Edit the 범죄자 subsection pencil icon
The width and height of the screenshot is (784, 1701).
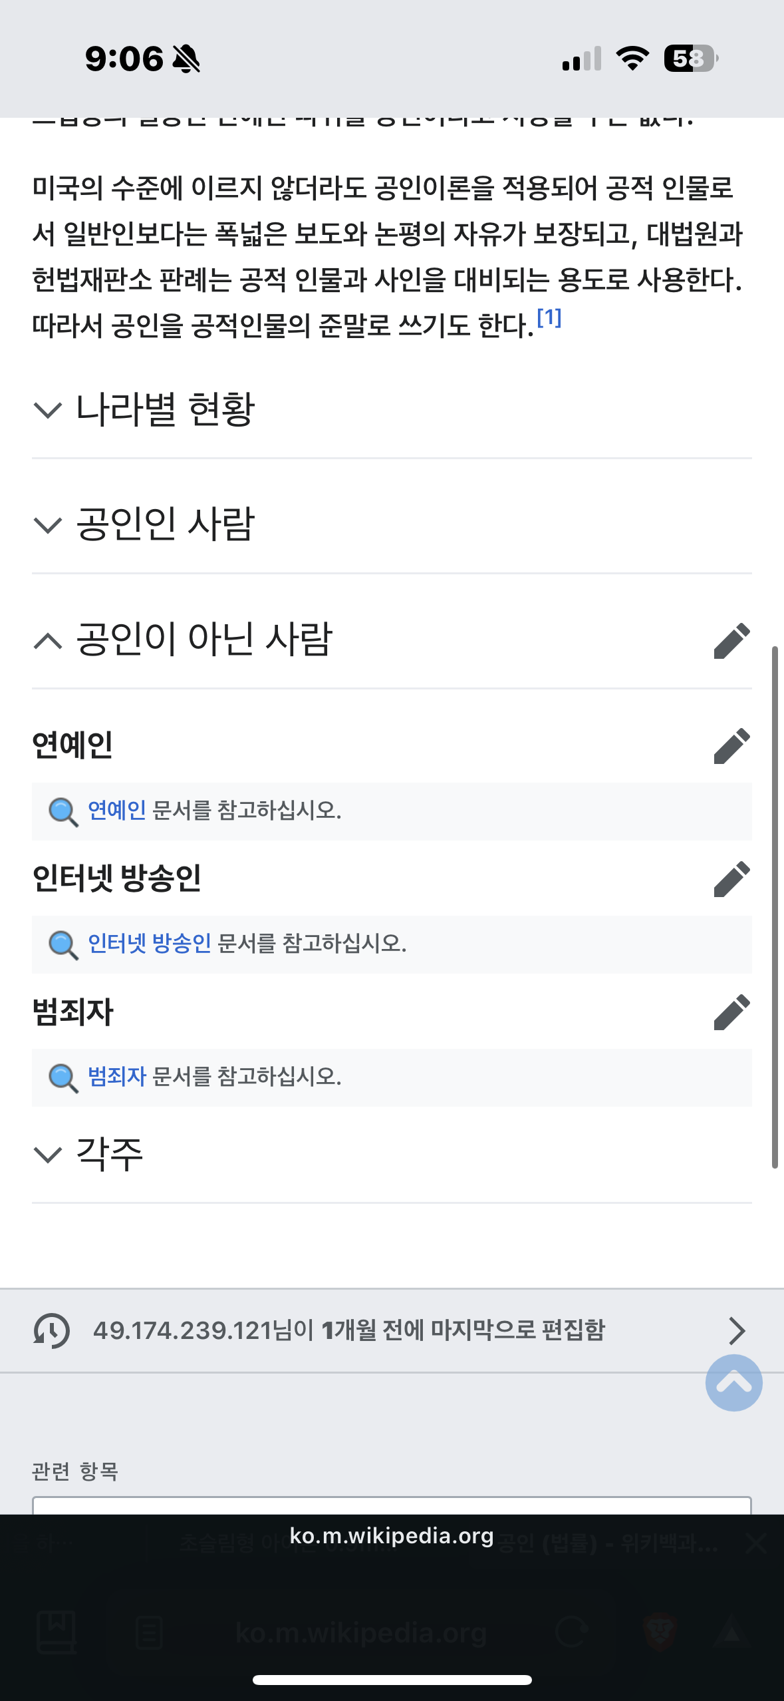tap(731, 1012)
